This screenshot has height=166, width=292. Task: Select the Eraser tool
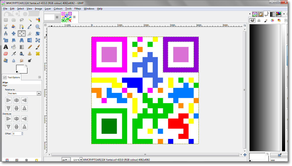pos(6,54)
